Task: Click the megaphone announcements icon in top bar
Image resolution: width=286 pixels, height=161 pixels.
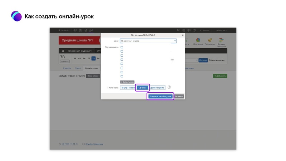Action: click(x=189, y=30)
